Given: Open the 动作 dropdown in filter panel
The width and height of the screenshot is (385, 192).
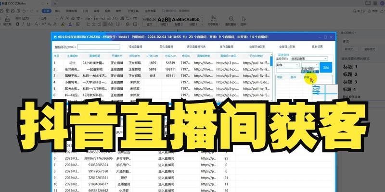Looking at the screenshot, I should 287,65.
